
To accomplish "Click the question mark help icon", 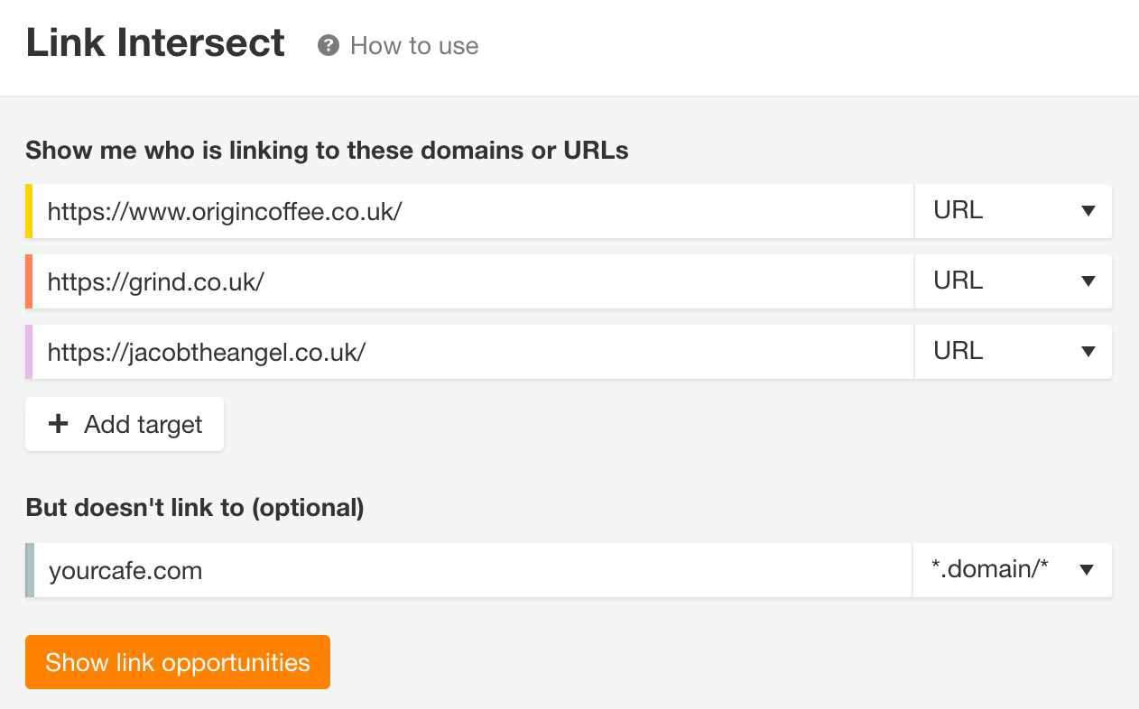I will coord(328,45).
